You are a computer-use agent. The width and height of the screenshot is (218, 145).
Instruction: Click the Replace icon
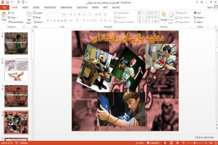(x=195, y=17)
